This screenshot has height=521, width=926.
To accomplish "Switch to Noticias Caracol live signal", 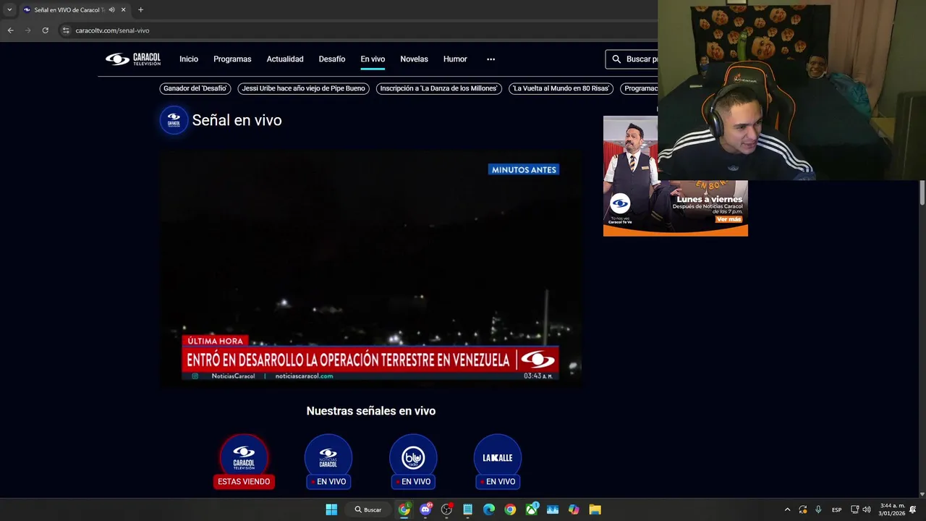I will (328, 461).
